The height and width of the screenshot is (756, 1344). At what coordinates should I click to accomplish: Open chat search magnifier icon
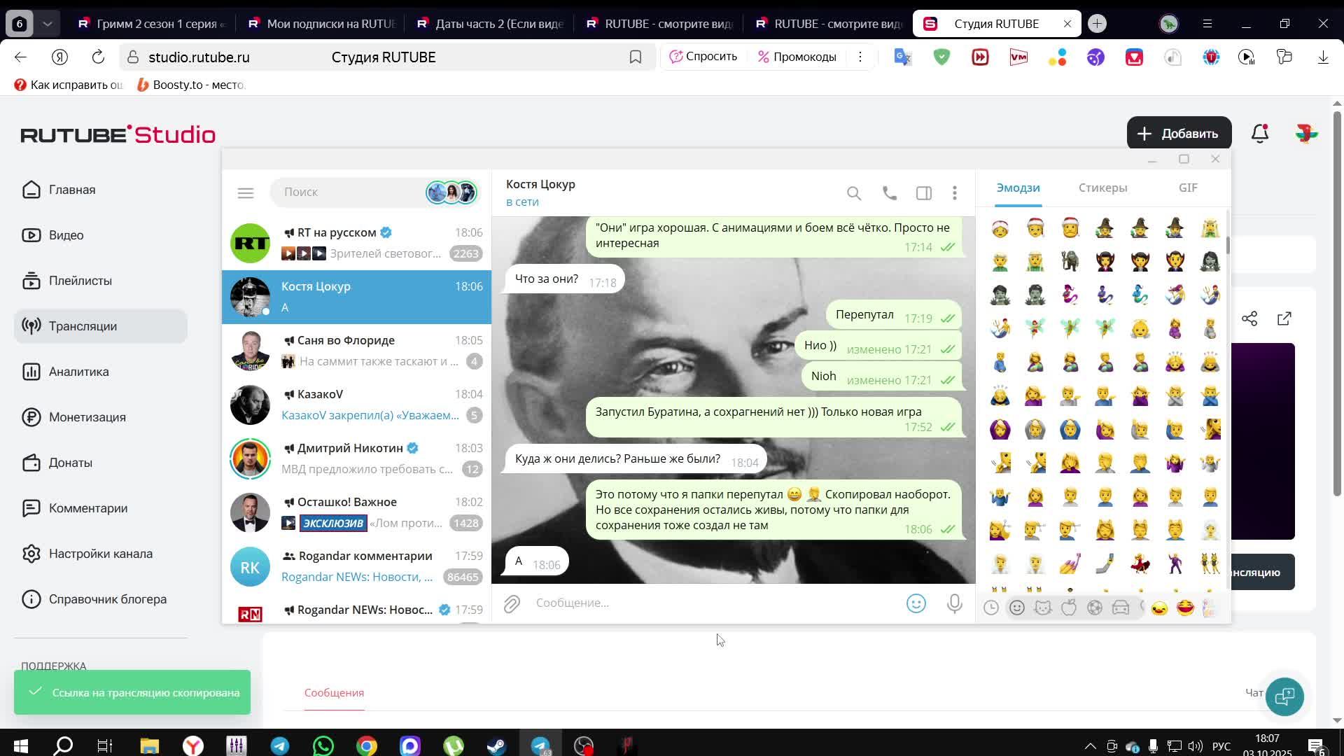coord(853,193)
